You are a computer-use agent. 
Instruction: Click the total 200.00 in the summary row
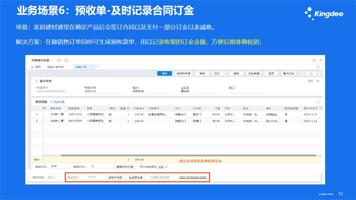pyautogui.click(x=139, y=160)
